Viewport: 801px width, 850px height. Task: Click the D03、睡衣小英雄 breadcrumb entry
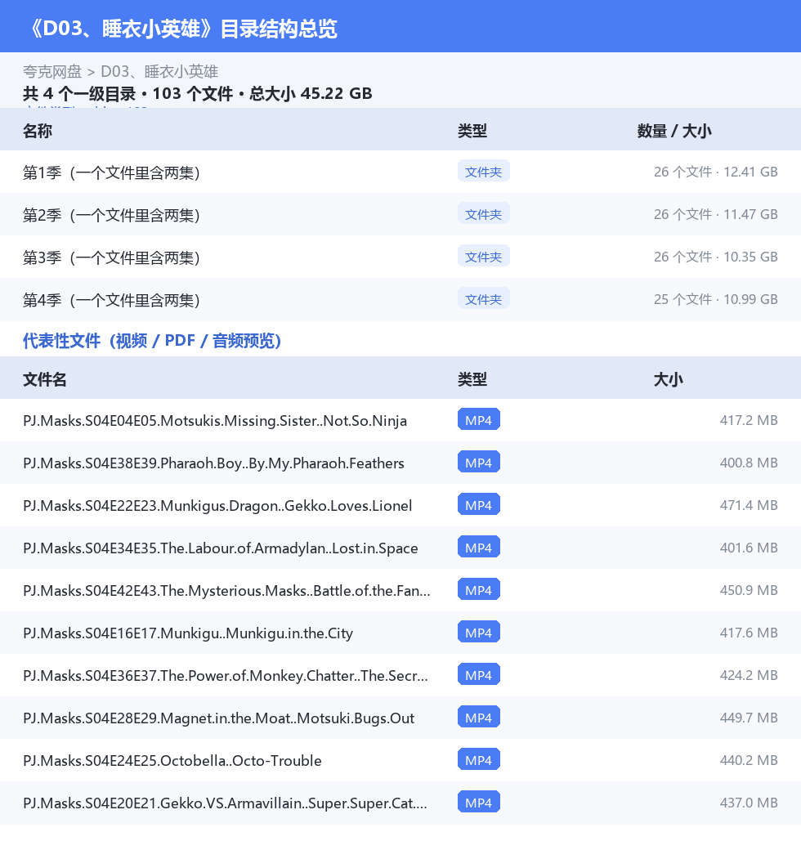point(159,72)
